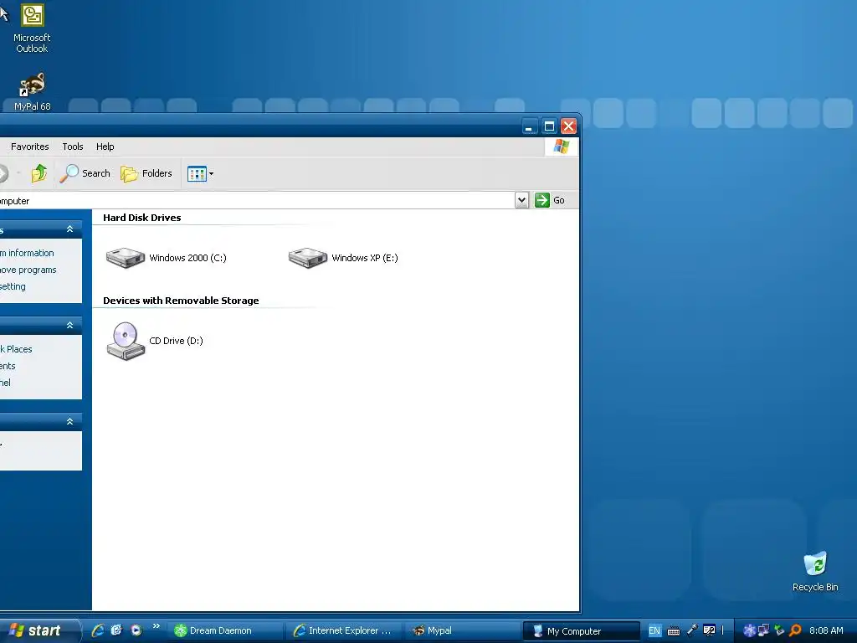This screenshot has width=857, height=643.
Task: Select the CD Drive (D:) icon
Action: point(126,341)
